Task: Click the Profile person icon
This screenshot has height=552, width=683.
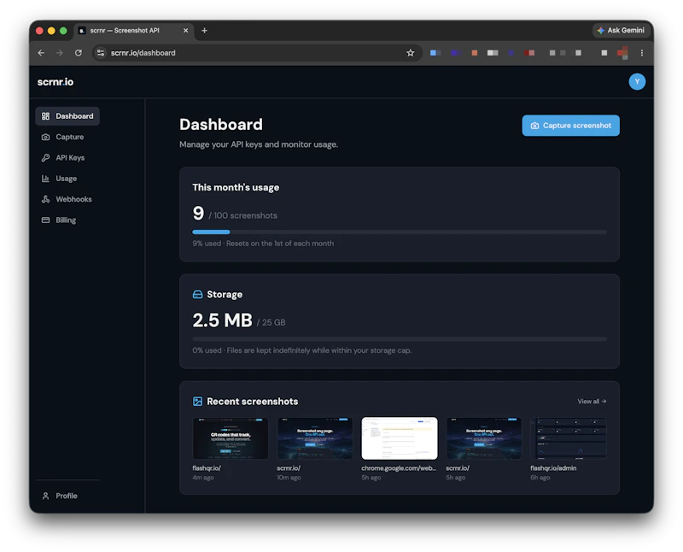Action: click(x=46, y=496)
